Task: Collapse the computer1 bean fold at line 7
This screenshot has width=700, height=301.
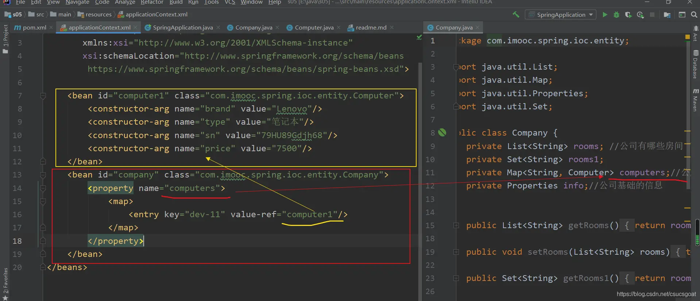Action: click(x=43, y=96)
